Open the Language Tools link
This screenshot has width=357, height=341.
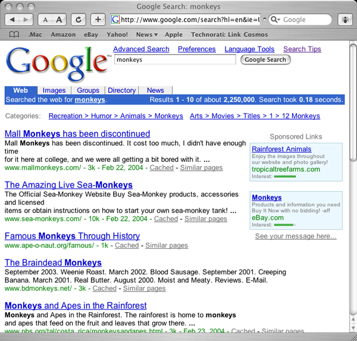pyautogui.click(x=249, y=49)
